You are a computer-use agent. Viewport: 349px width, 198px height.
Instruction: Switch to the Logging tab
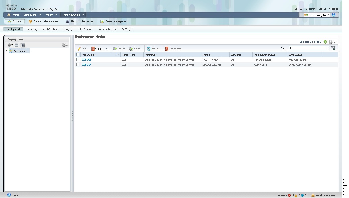point(68,29)
